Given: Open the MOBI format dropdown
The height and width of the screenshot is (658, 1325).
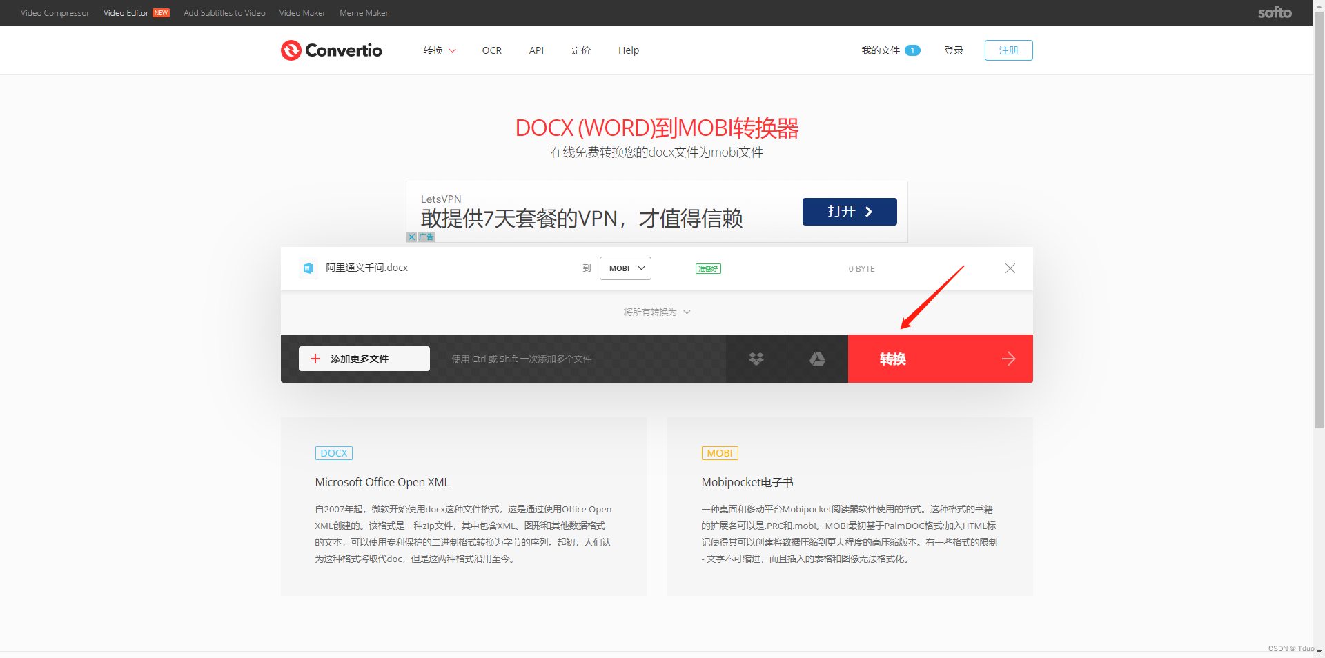Looking at the screenshot, I should coord(625,268).
